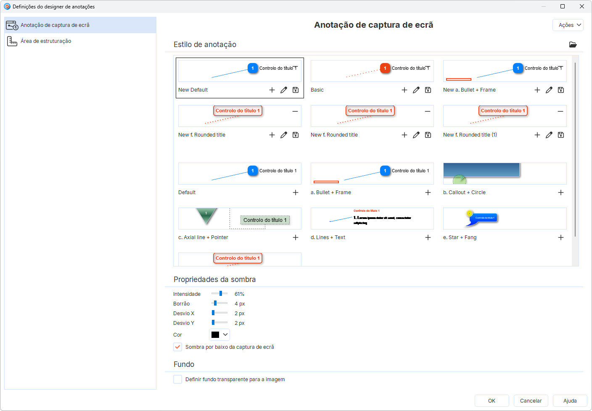The height and width of the screenshot is (411, 592).
Task: Open Ajuda help button
Action: click(570, 401)
